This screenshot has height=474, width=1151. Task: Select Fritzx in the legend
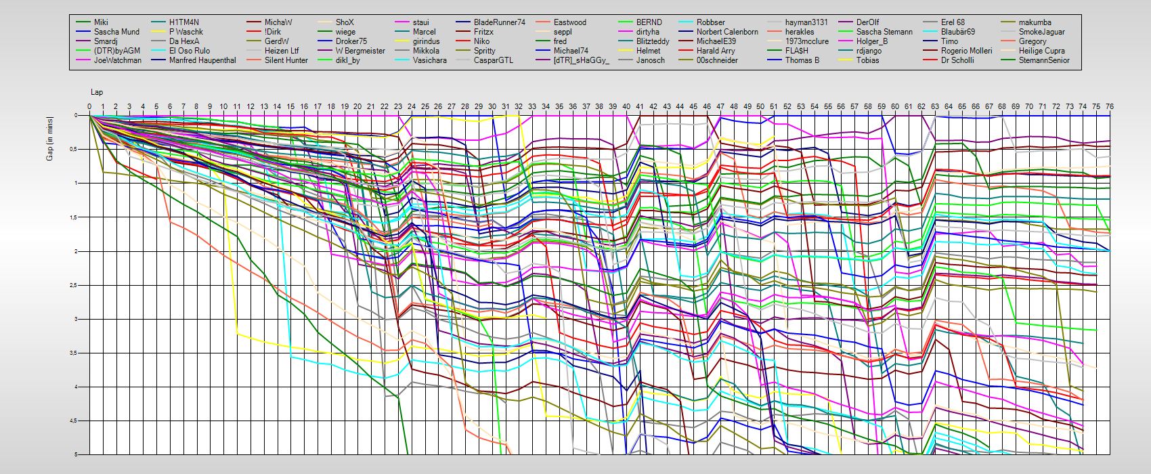[x=483, y=32]
